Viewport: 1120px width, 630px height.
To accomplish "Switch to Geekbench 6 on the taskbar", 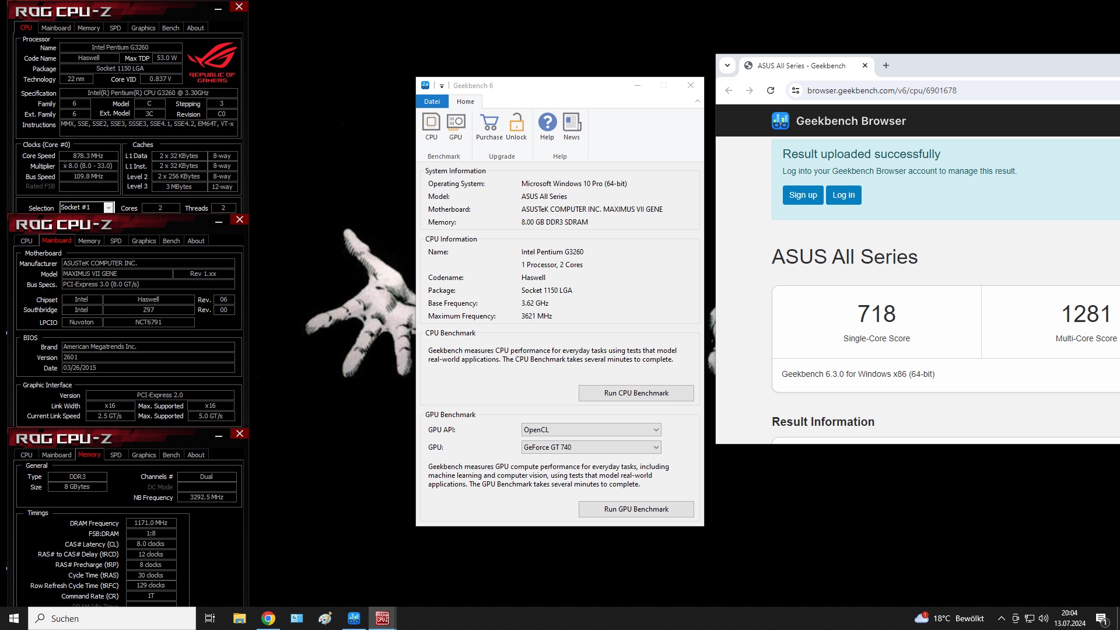I will (x=353, y=618).
